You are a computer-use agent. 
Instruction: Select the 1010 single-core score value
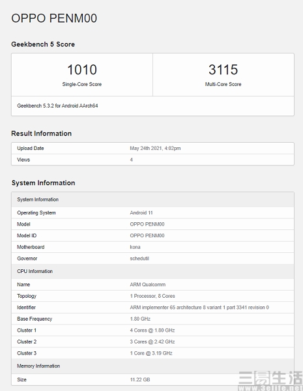point(82,70)
